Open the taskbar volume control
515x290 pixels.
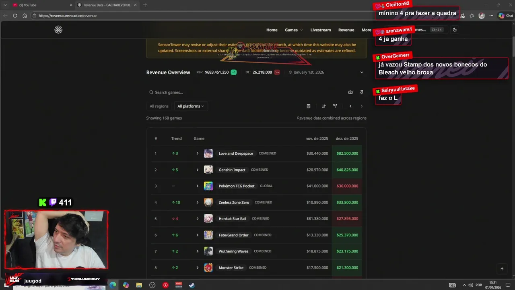(x=470, y=285)
